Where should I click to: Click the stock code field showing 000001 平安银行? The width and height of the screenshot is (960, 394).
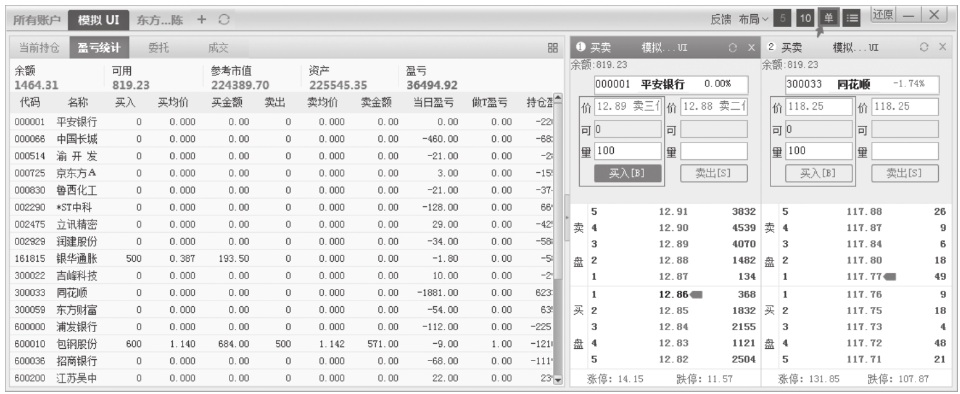[671, 84]
